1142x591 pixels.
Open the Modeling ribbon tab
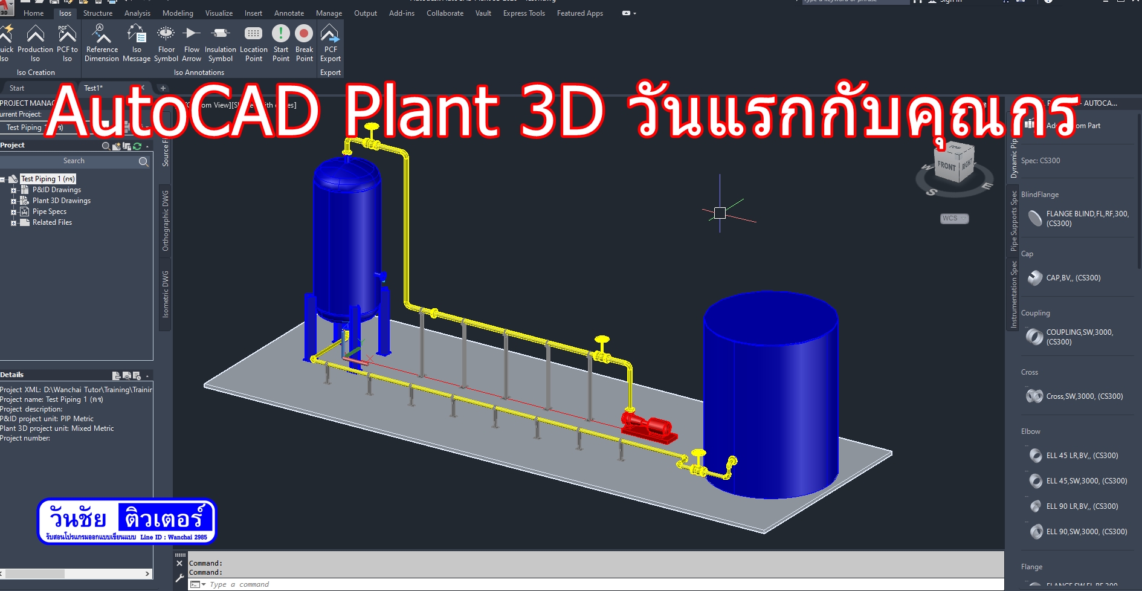178,13
